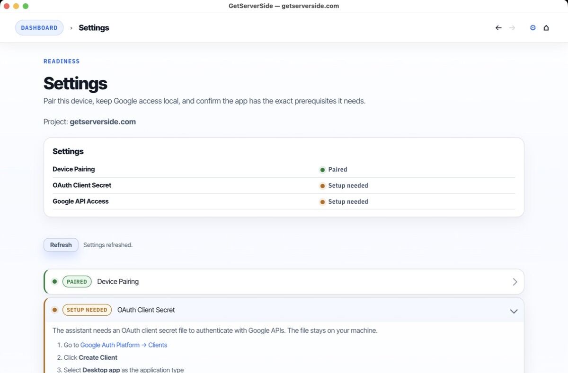Click the breadcrumb chevron after DASHBOARD
This screenshot has width=568, height=373.
coord(71,27)
